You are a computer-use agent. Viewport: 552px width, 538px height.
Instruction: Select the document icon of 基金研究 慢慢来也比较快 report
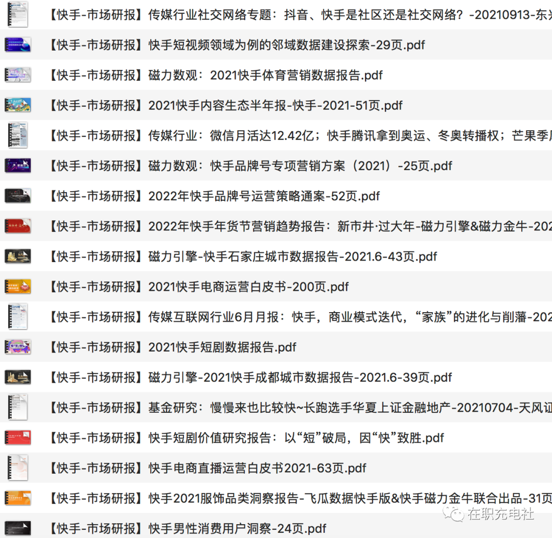[x=17, y=408]
